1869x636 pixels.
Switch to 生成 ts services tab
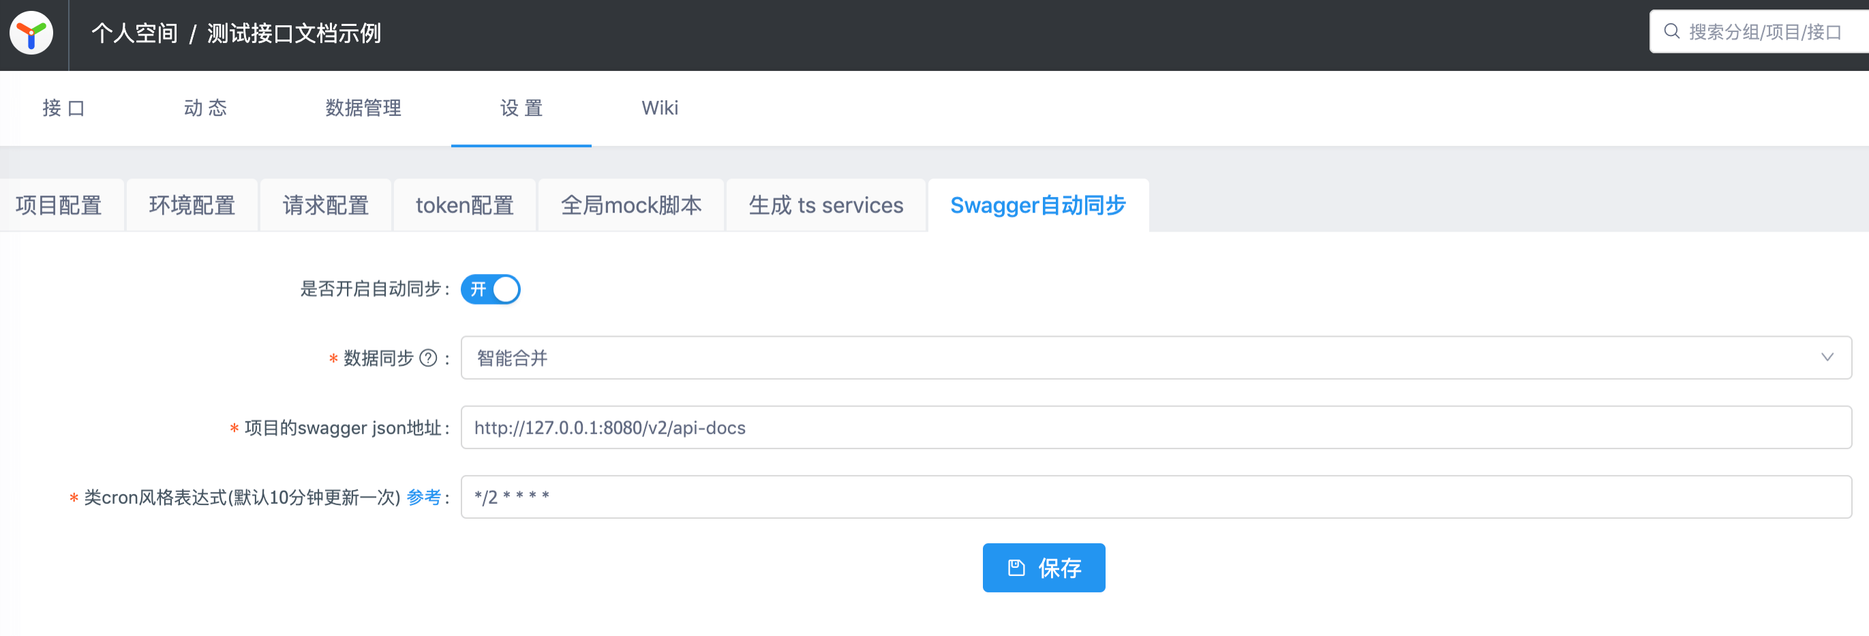click(825, 205)
